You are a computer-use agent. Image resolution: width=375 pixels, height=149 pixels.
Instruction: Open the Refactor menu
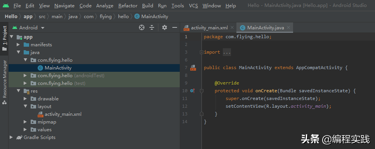pyautogui.click(x=128, y=5)
